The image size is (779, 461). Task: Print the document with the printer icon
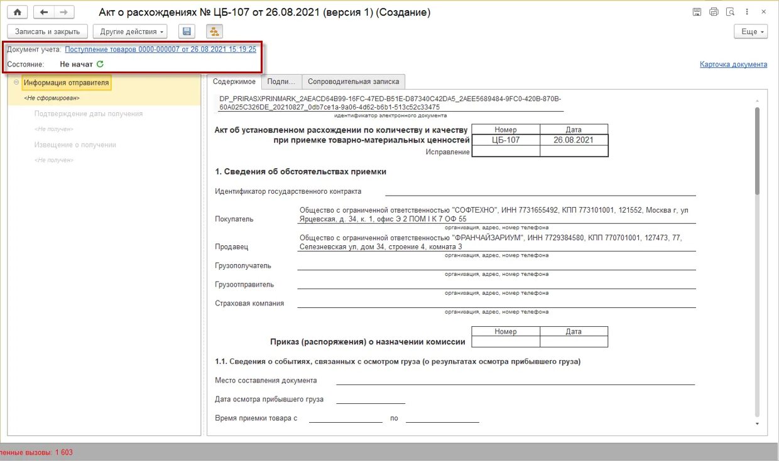pos(714,12)
